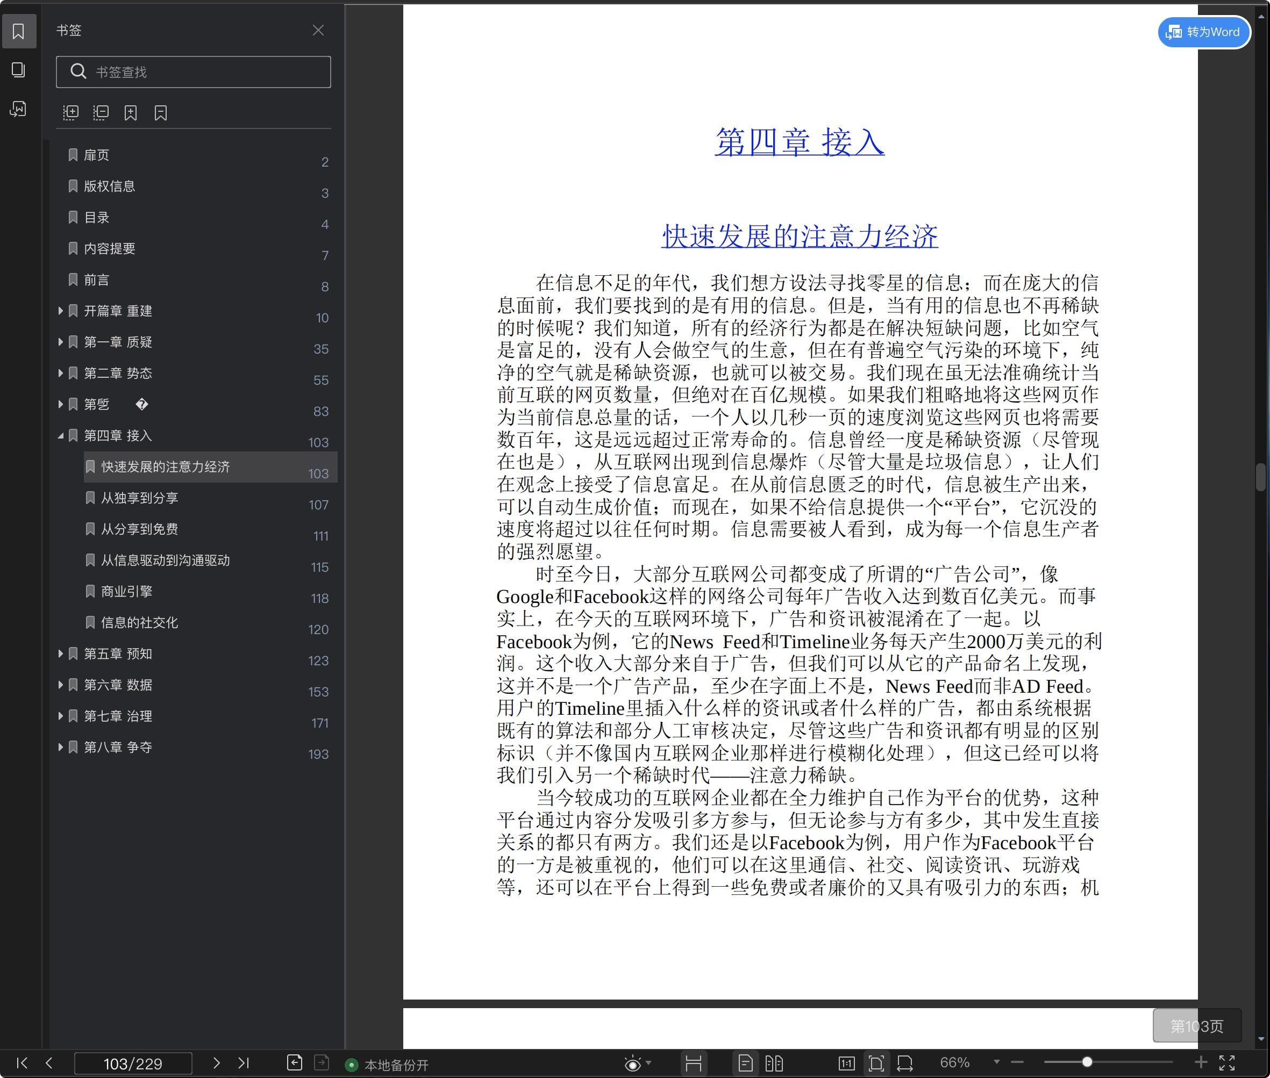Open the 快速发展的注意力经济 heading link
This screenshot has width=1270, height=1078.
[x=800, y=236]
